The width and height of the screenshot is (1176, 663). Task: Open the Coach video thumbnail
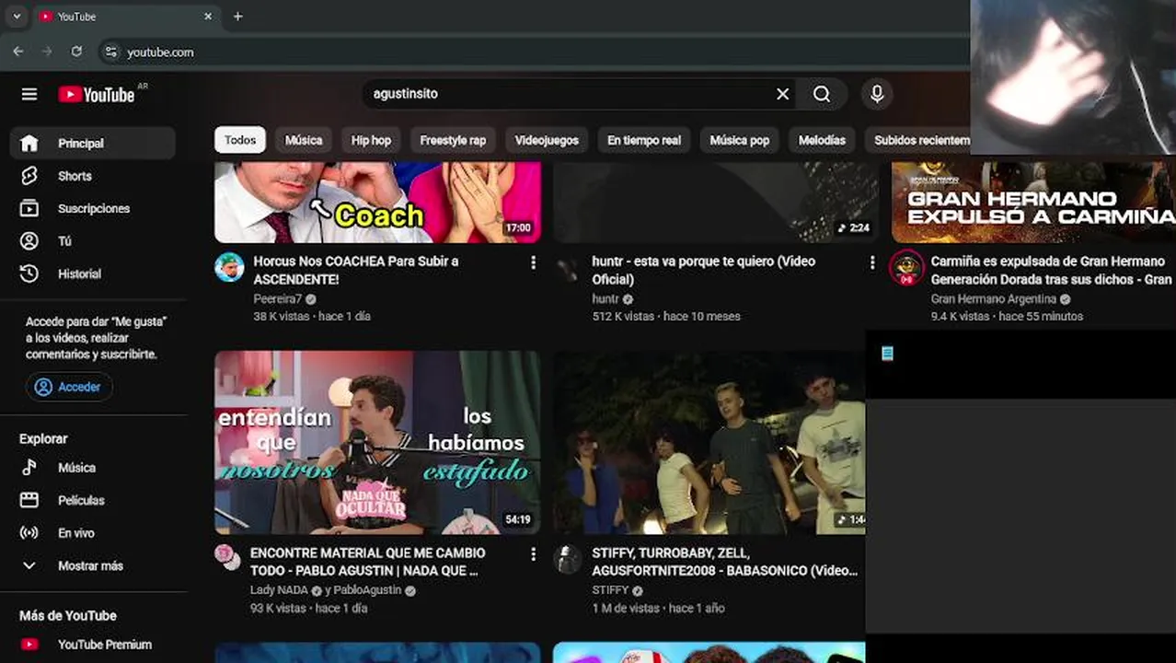pyautogui.click(x=377, y=203)
